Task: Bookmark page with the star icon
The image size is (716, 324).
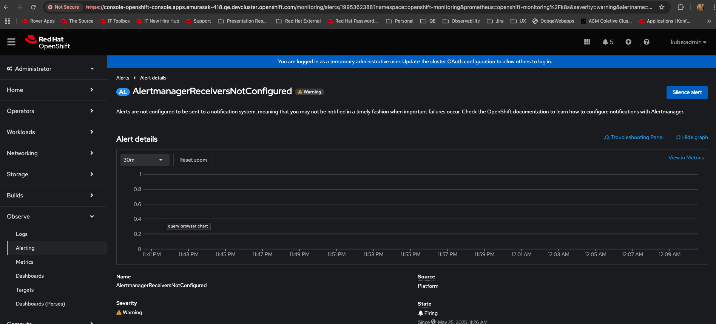Action: click(661, 7)
